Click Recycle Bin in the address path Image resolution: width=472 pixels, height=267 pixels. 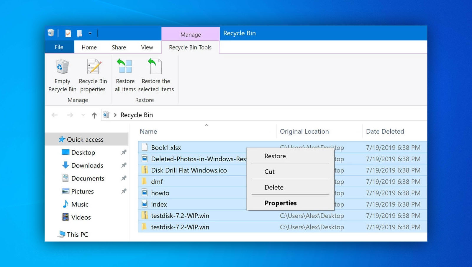(137, 115)
